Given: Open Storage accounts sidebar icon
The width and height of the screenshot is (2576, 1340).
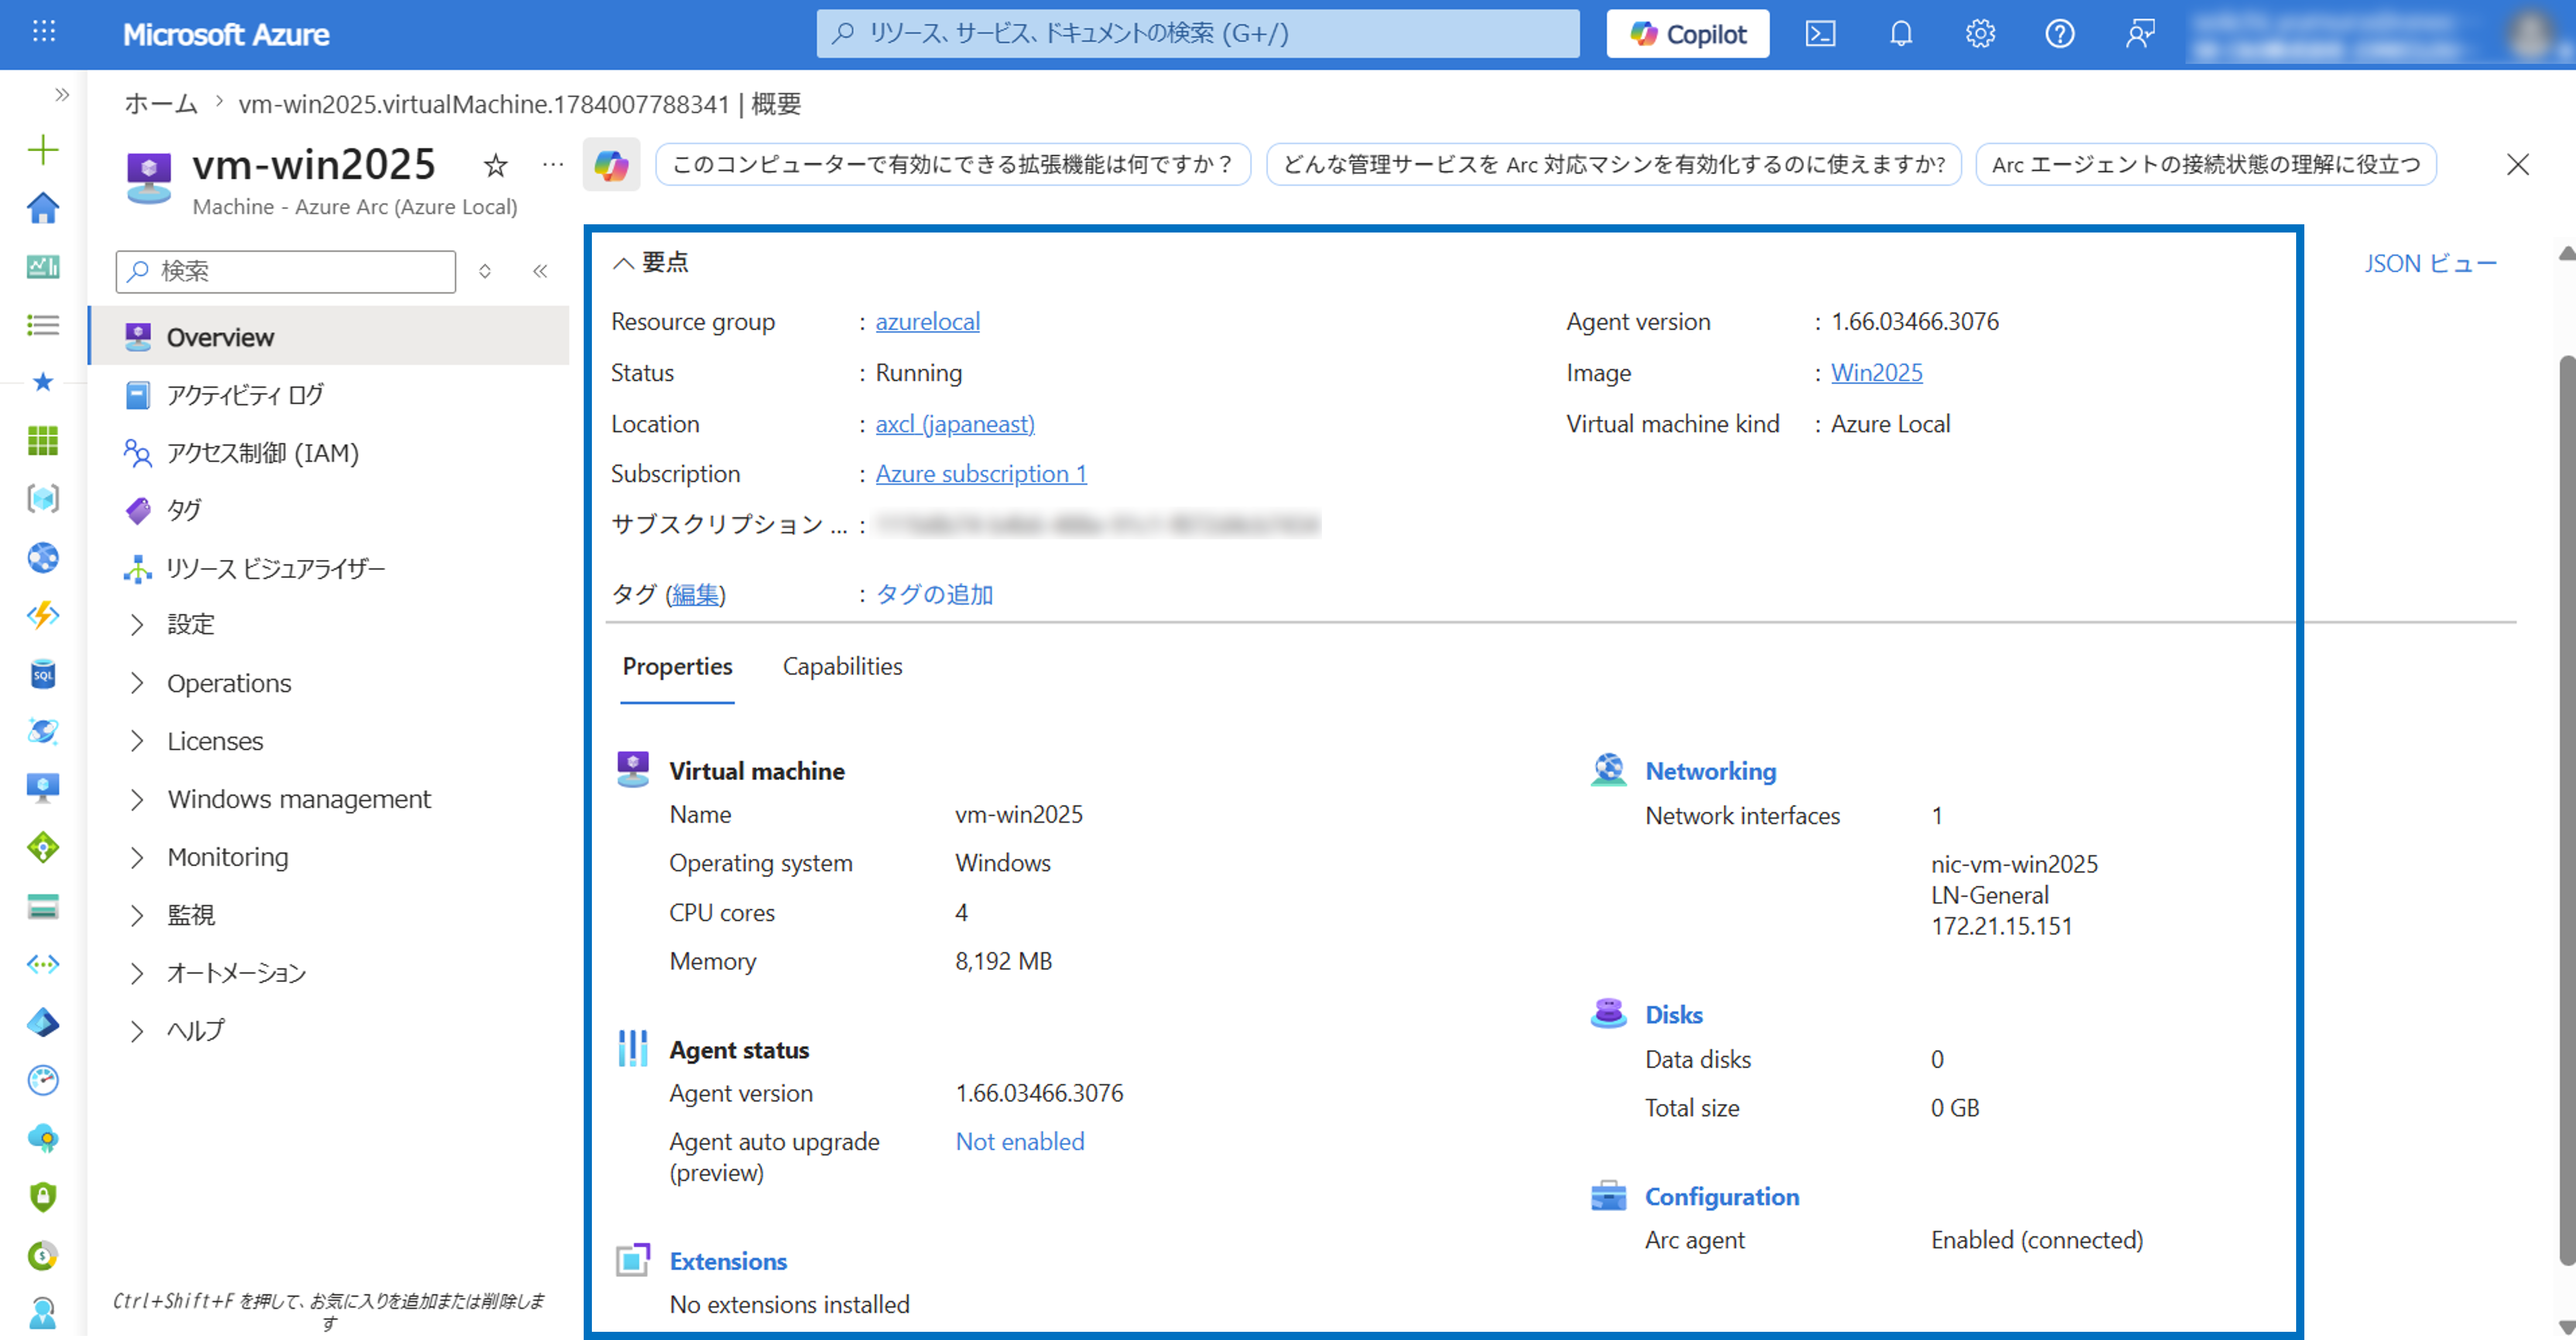Looking at the screenshot, I should tap(43, 906).
